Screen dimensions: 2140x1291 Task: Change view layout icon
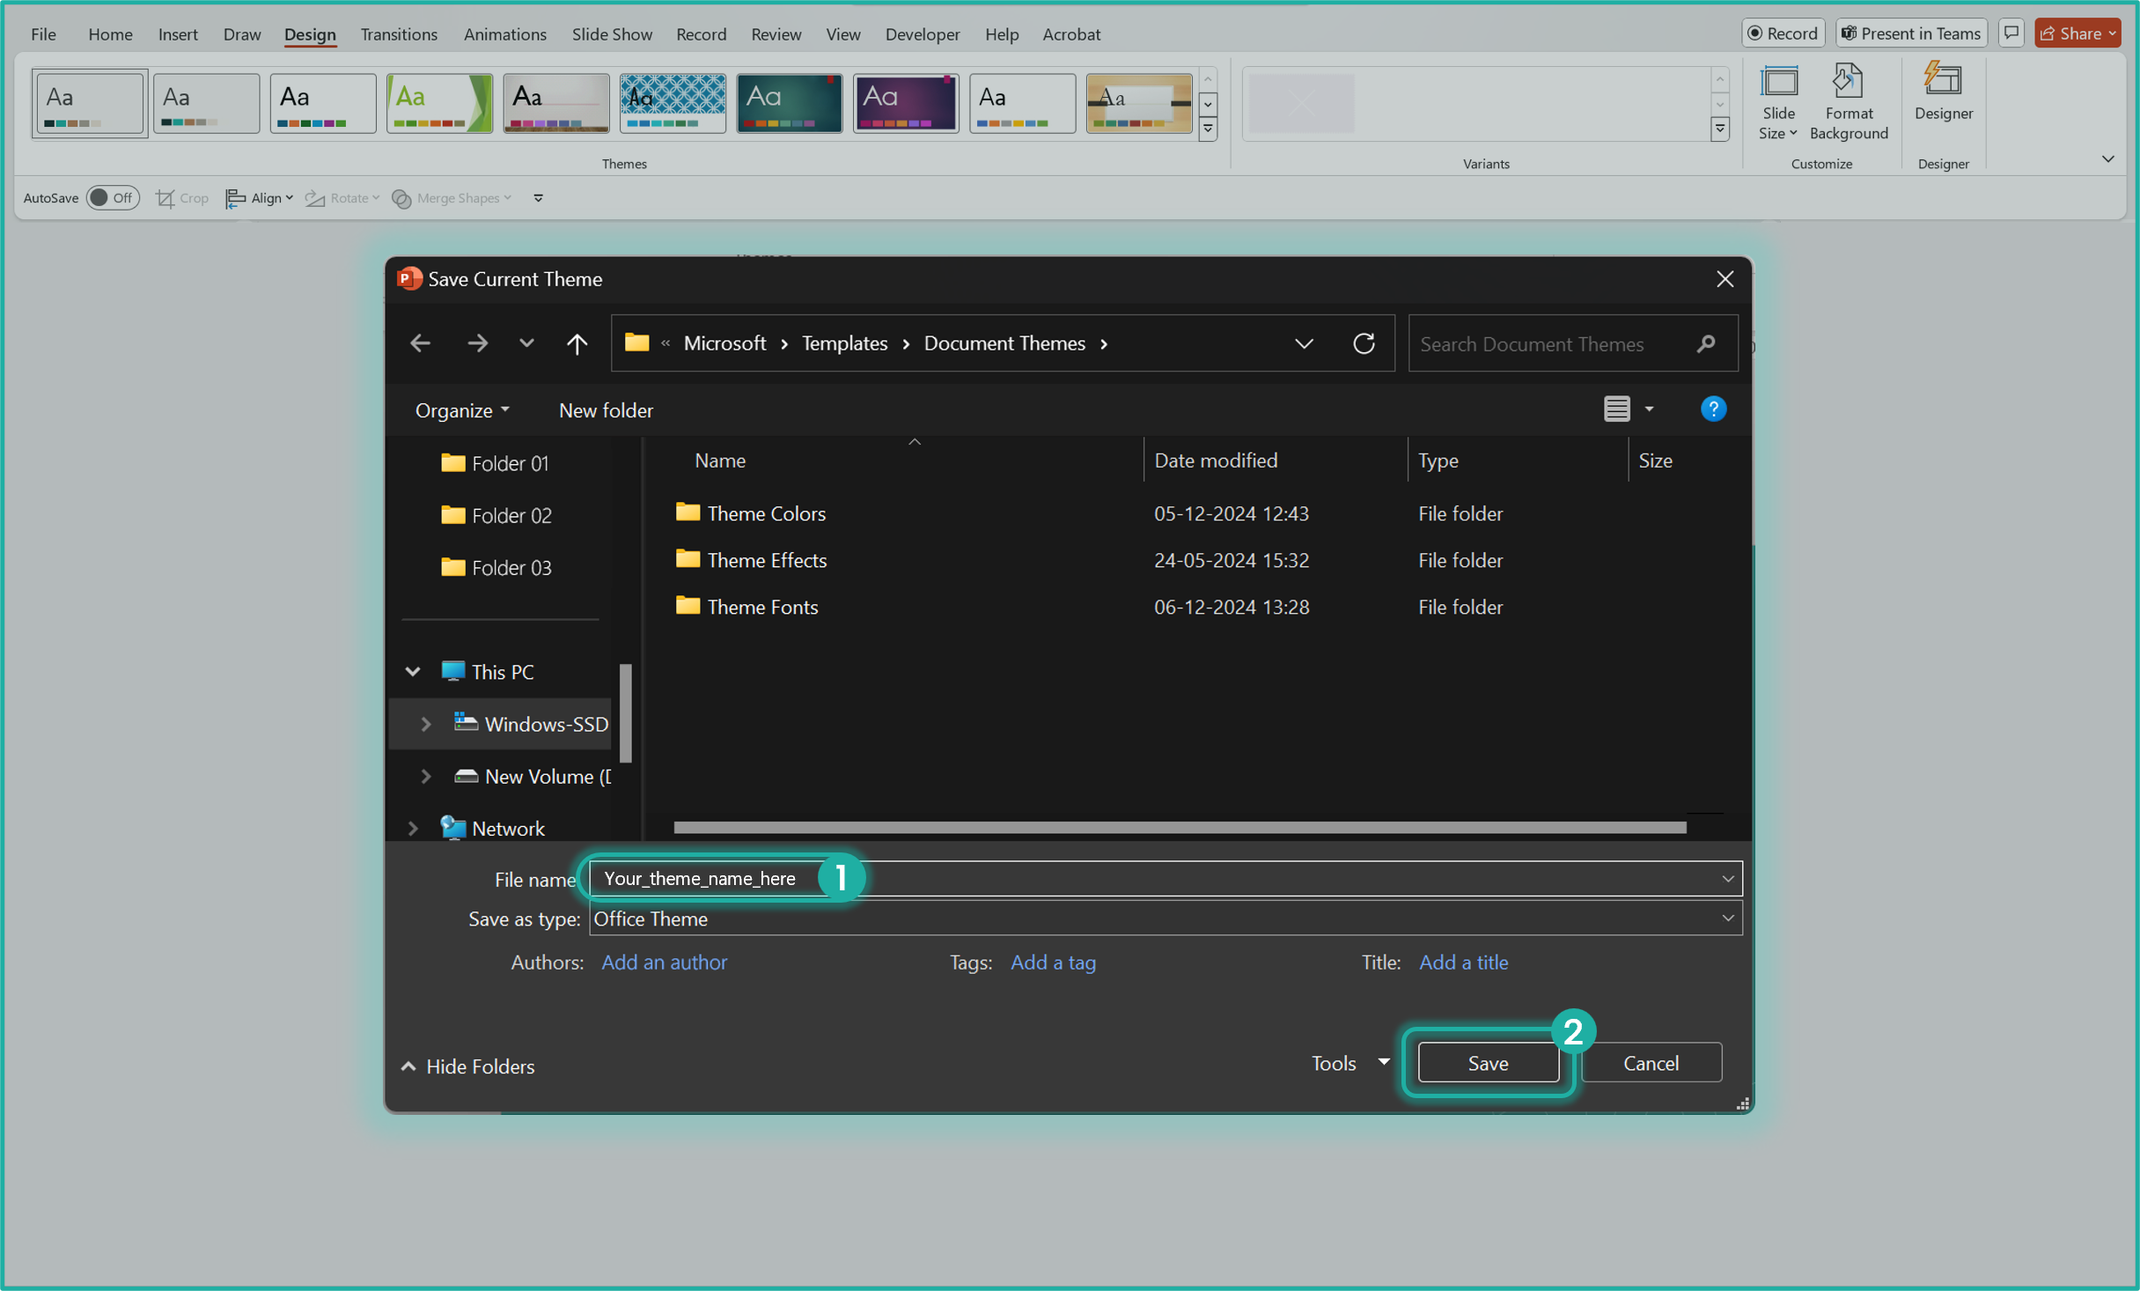(1616, 409)
